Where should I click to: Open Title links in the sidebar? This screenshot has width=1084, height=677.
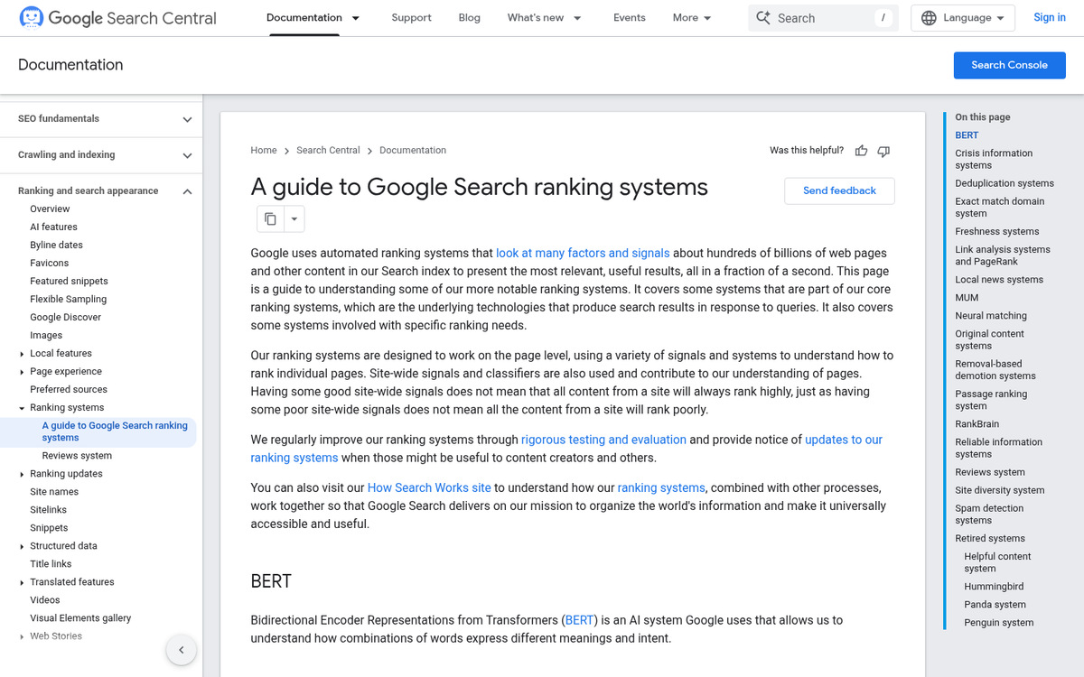pyautogui.click(x=51, y=564)
